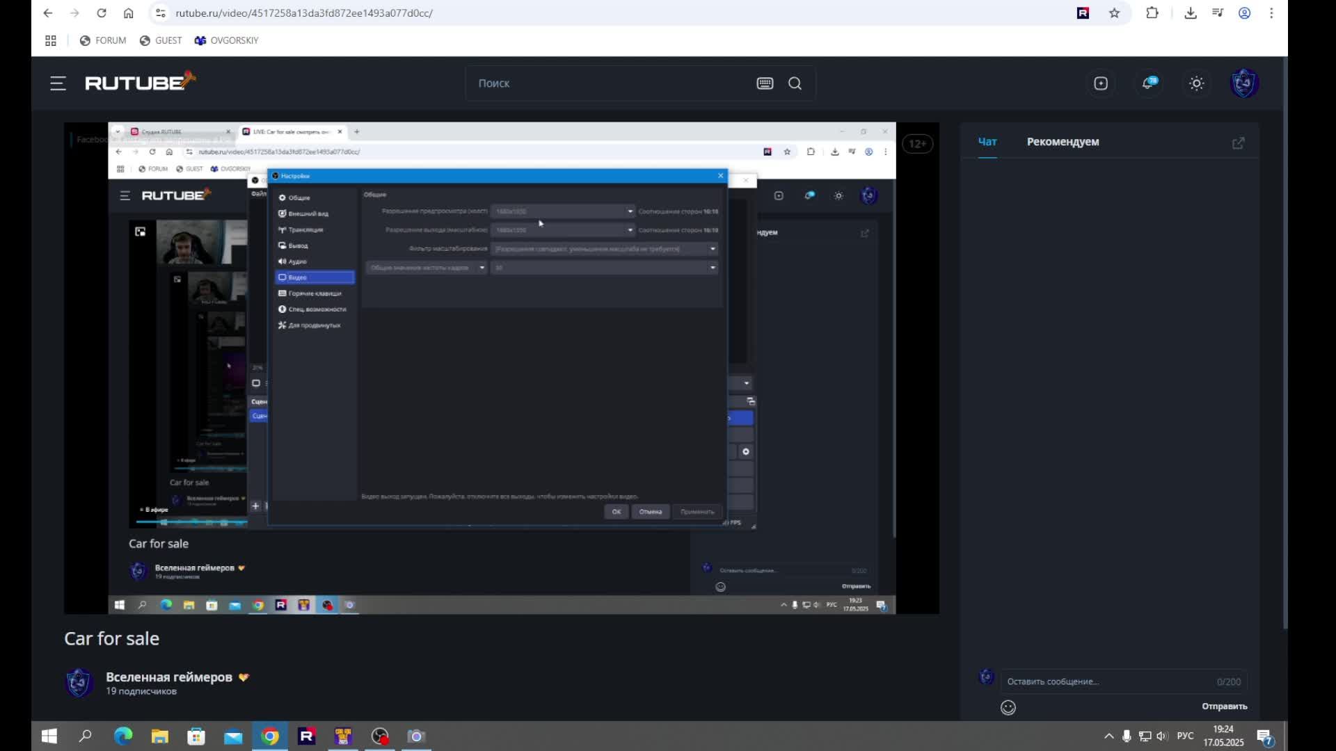Select the Чат tab
This screenshot has height=751, width=1336.
[987, 142]
